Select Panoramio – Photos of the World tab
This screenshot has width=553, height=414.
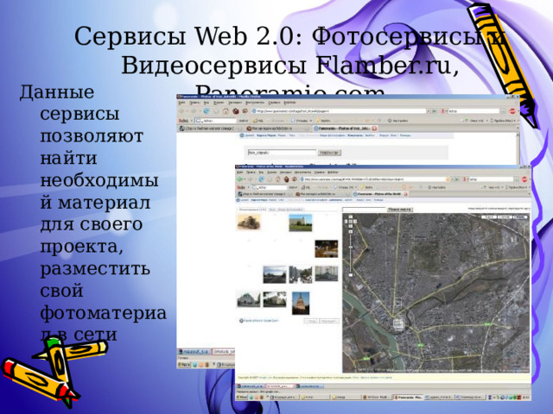[380, 194]
